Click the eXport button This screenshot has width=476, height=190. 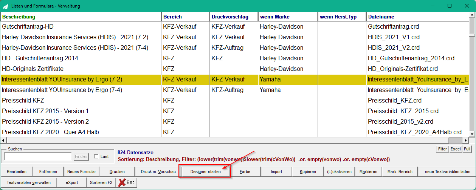pos(71,182)
